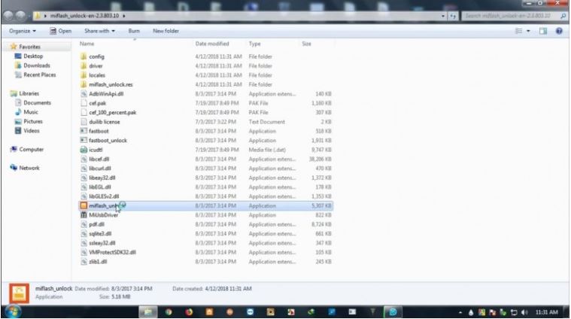Show hidden tray icons arrow

(x=460, y=312)
